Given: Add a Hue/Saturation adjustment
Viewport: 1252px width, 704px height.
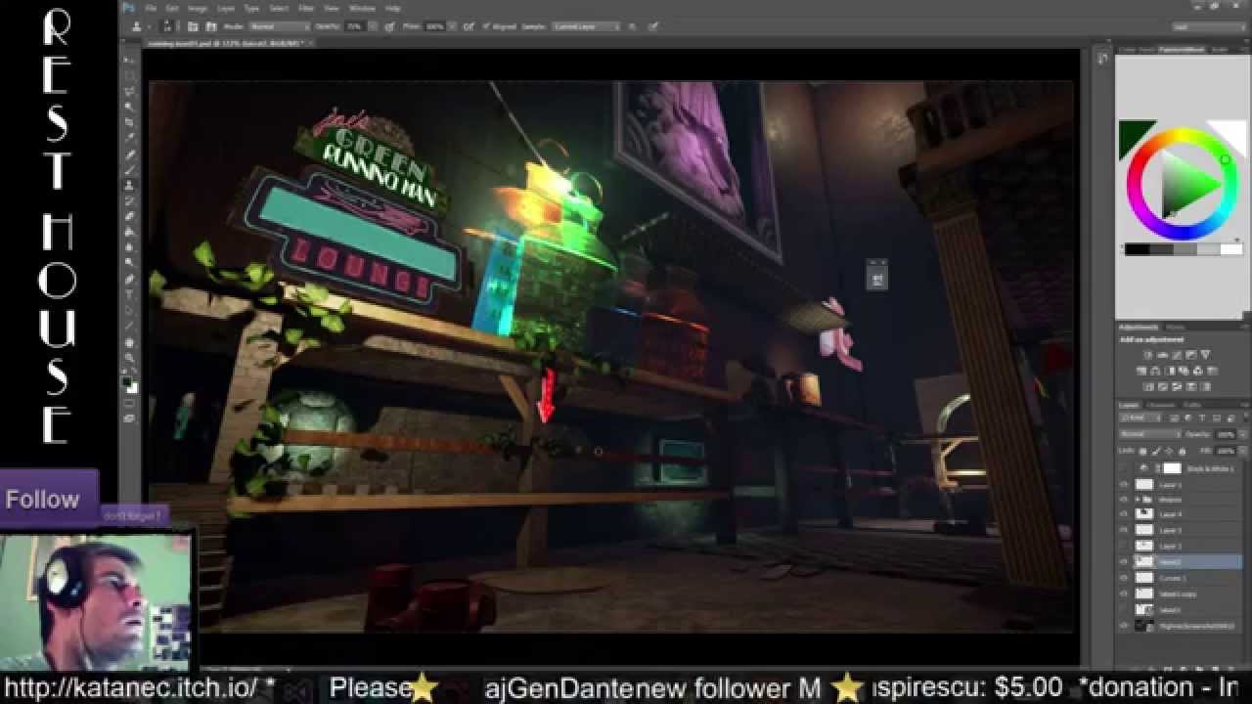Looking at the screenshot, I should 1140,371.
